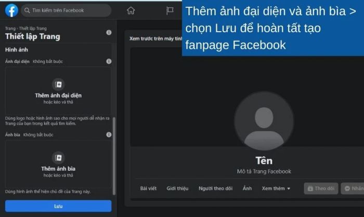Open the Ảnh tab in preview
This screenshot has width=364, height=217.
[x=247, y=188]
